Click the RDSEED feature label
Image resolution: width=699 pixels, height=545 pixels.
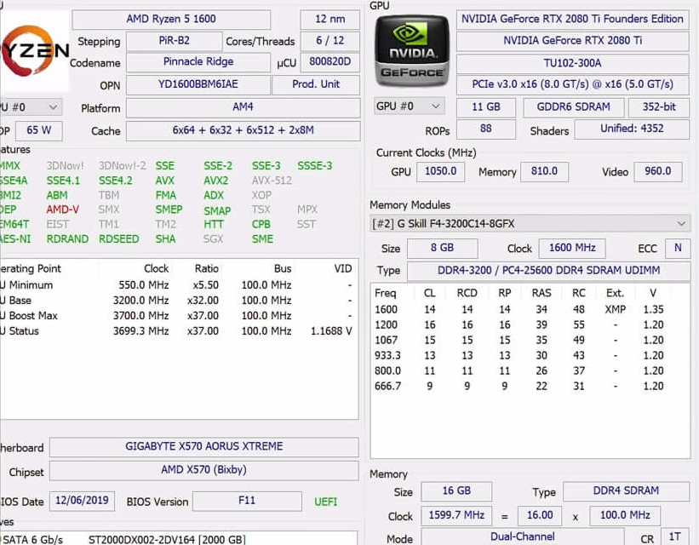pos(118,239)
